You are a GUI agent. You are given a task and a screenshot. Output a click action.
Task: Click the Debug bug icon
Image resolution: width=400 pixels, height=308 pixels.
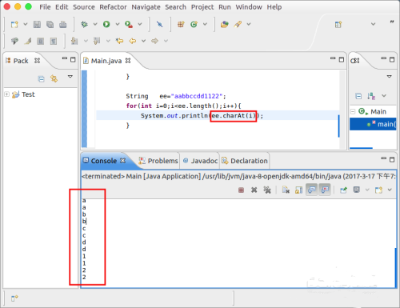[84, 24]
